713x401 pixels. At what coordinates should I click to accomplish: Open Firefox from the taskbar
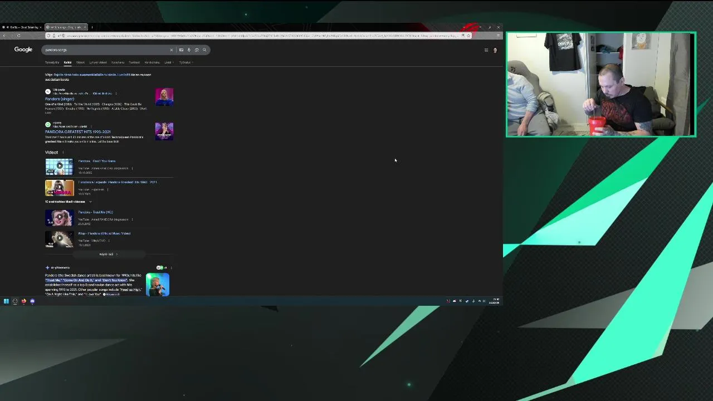click(23, 301)
